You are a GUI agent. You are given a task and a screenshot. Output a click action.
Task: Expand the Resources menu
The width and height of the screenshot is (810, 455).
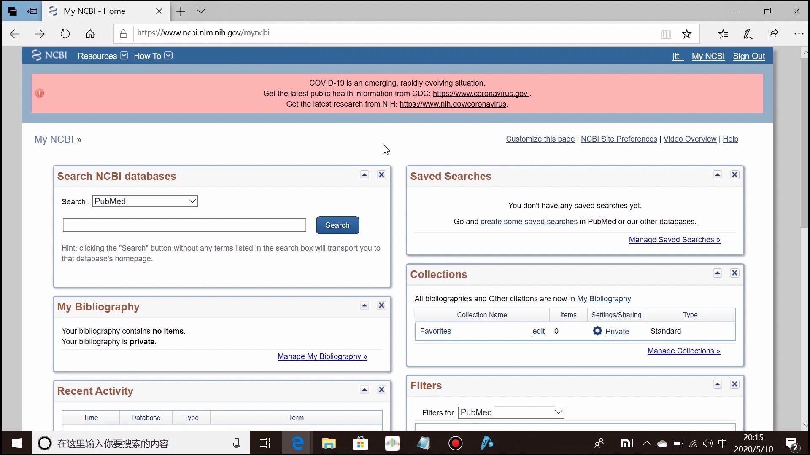tap(103, 56)
